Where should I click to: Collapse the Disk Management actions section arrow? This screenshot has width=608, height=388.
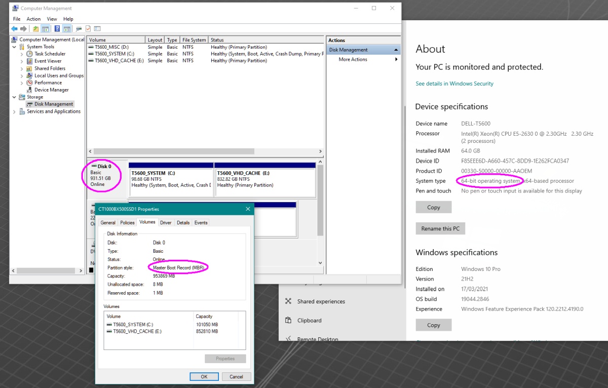point(396,50)
